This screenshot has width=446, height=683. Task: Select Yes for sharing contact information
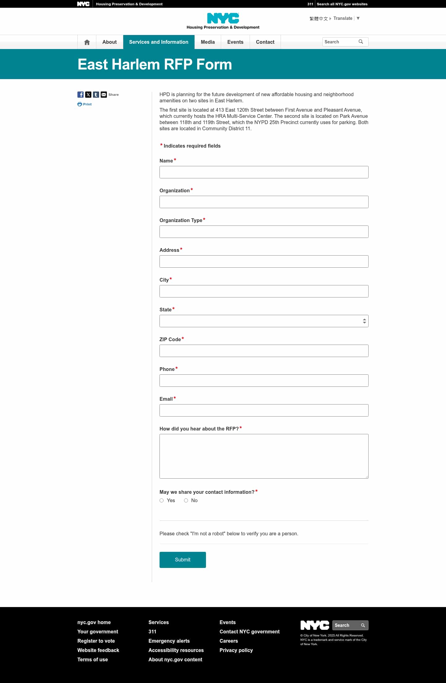coord(161,500)
